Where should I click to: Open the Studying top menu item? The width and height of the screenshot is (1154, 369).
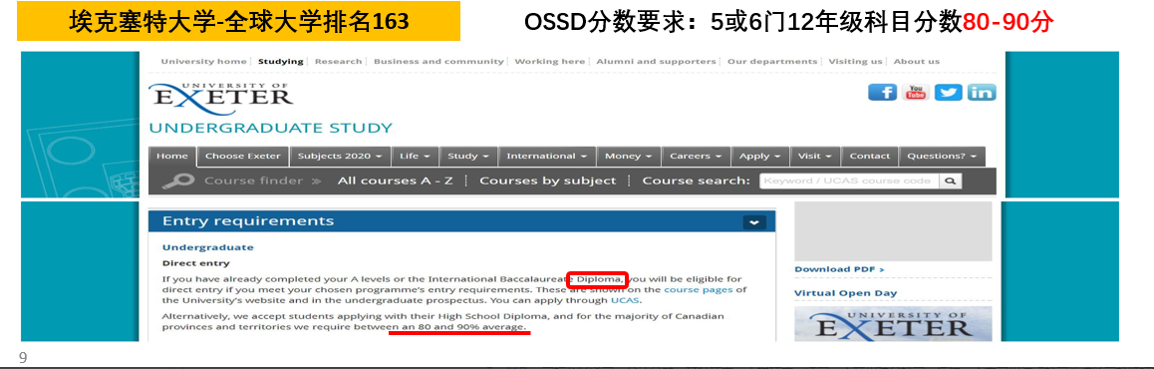click(x=280, y=62)
